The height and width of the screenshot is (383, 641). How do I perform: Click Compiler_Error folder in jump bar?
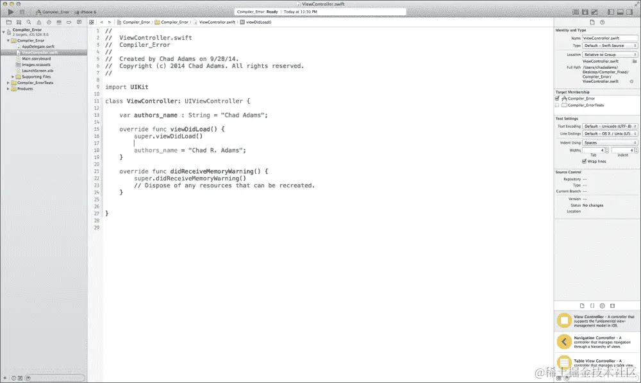point(171,22)
